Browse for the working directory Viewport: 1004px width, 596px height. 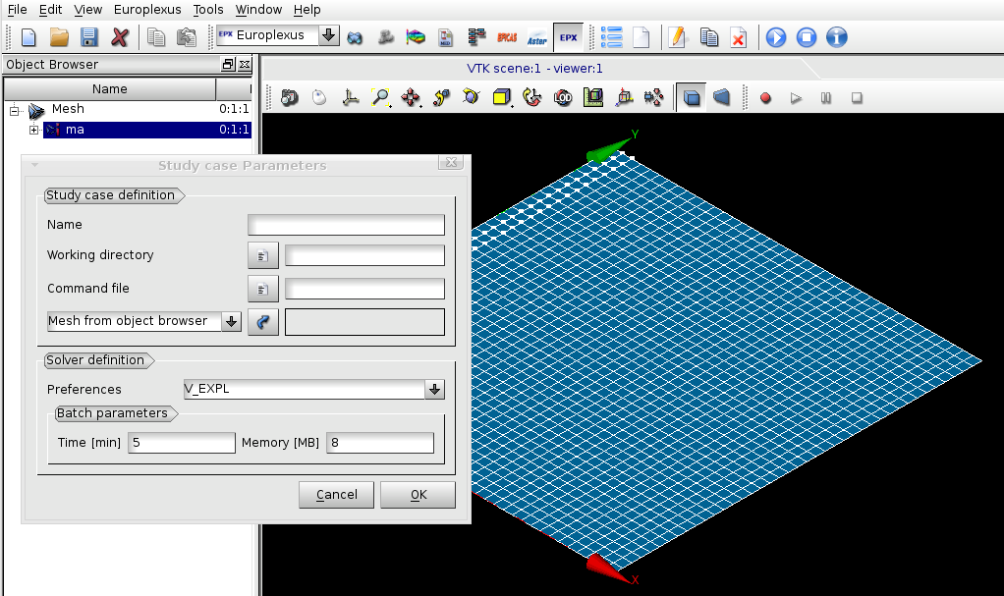pyautogui.click(x=262, y=256)
